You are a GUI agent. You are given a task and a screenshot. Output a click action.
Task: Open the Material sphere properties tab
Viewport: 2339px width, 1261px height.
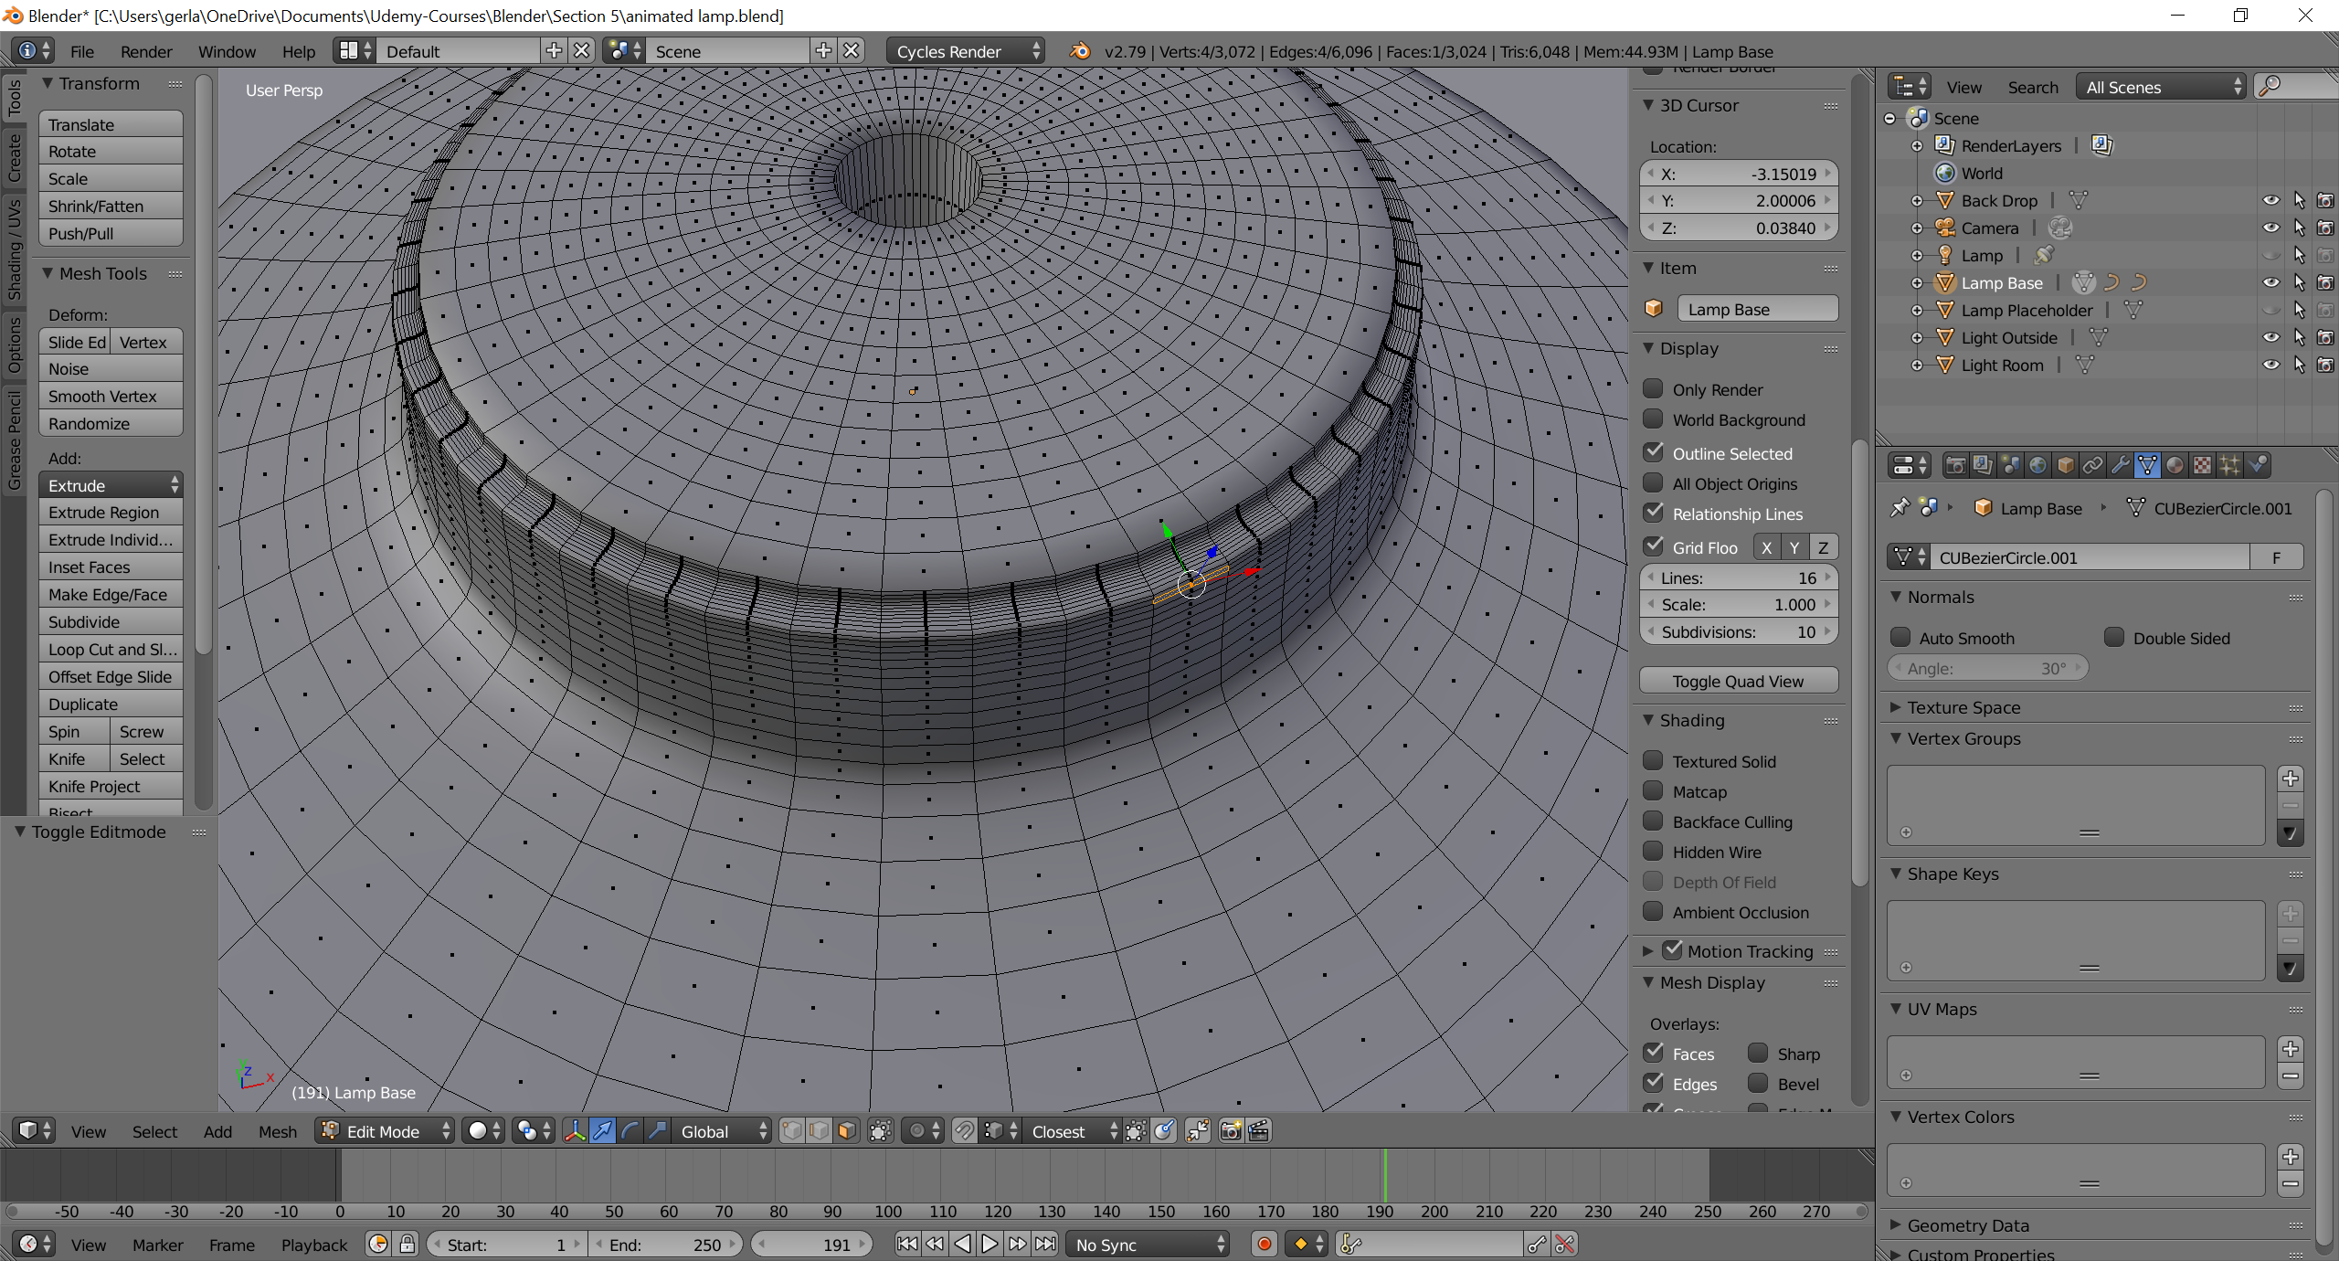click(x=2175, y=465)
